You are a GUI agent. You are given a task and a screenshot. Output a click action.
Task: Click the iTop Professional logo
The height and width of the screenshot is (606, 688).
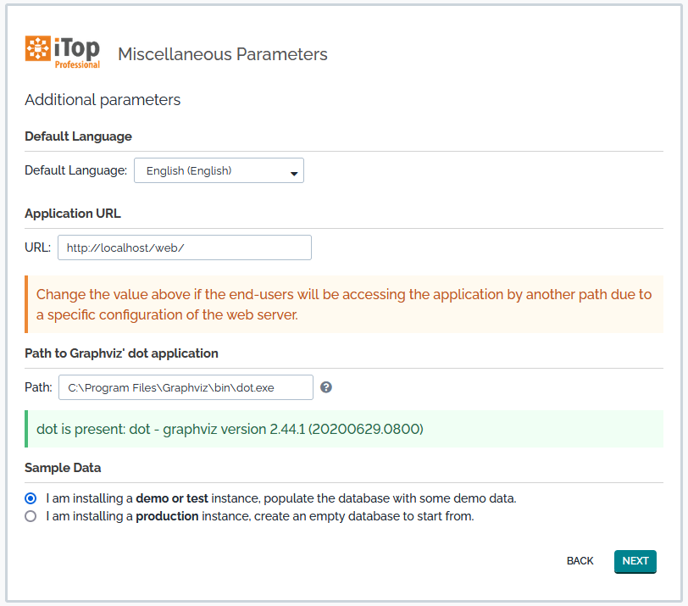[x=63, y=52]
